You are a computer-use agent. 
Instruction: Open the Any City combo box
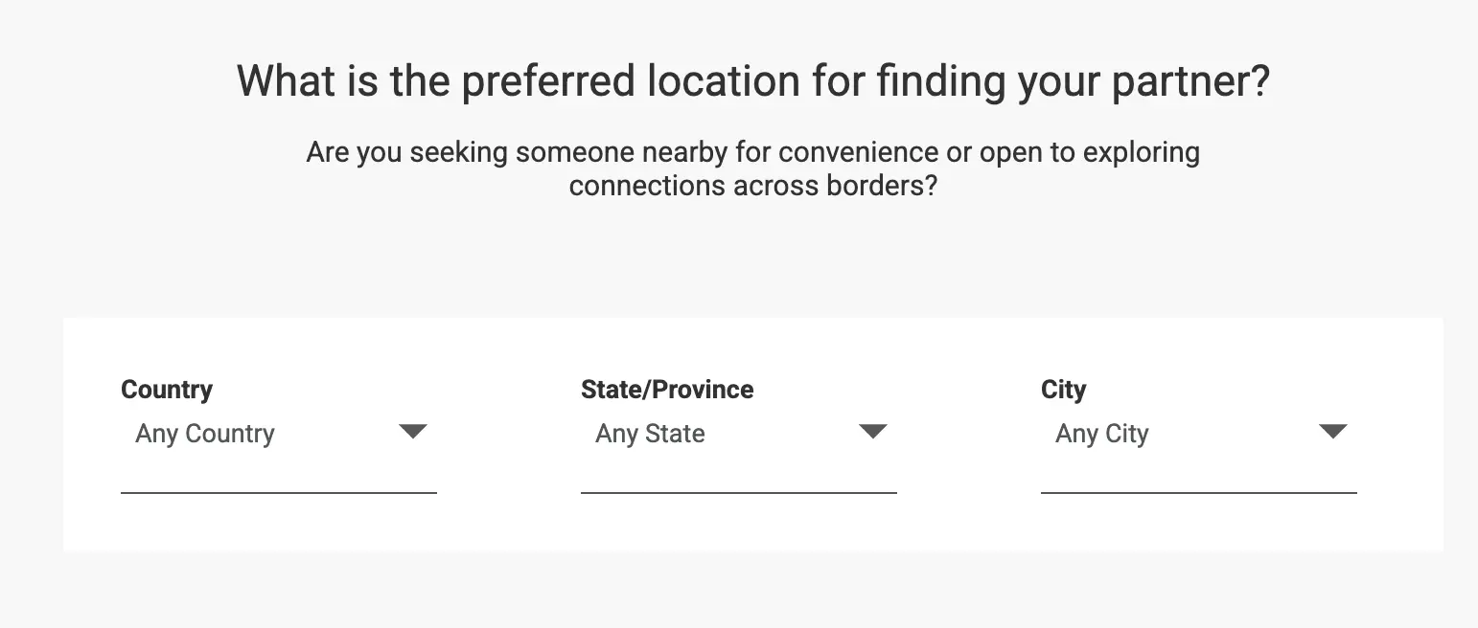point(1101,434)
